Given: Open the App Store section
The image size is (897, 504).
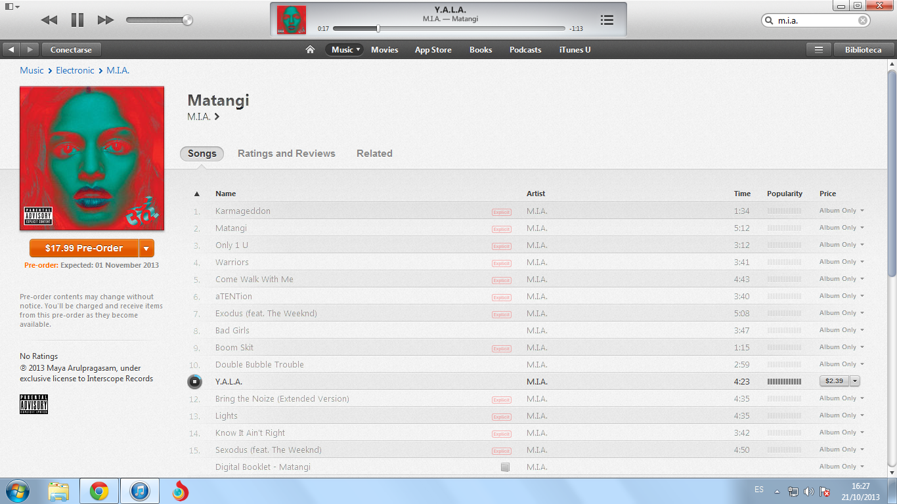Looking at the screenshot, I should pyautogui.click(x=433, y=49).
